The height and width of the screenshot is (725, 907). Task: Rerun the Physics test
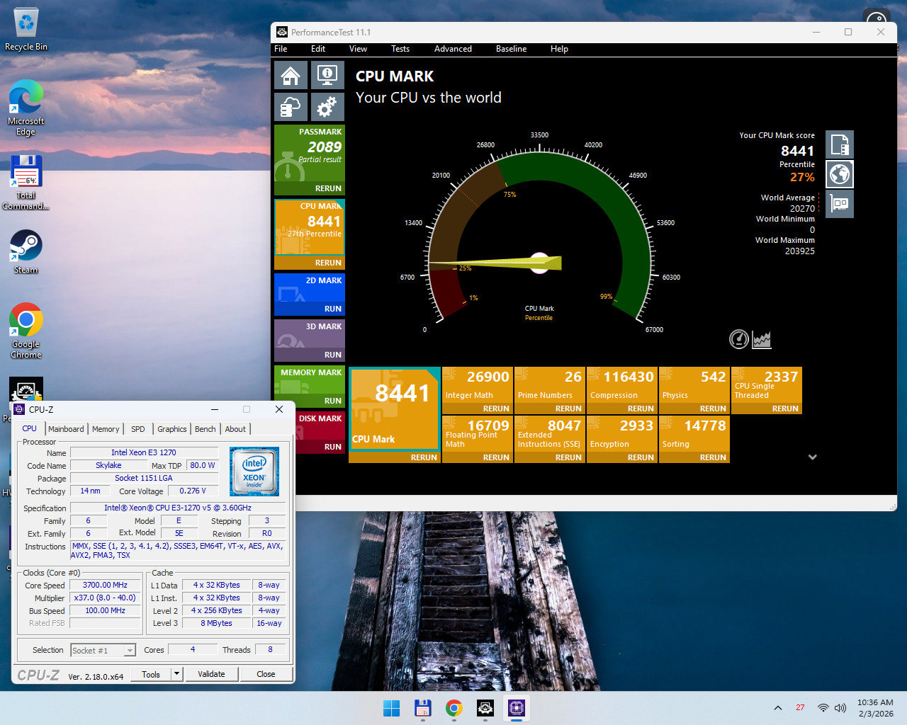(713, 409)
